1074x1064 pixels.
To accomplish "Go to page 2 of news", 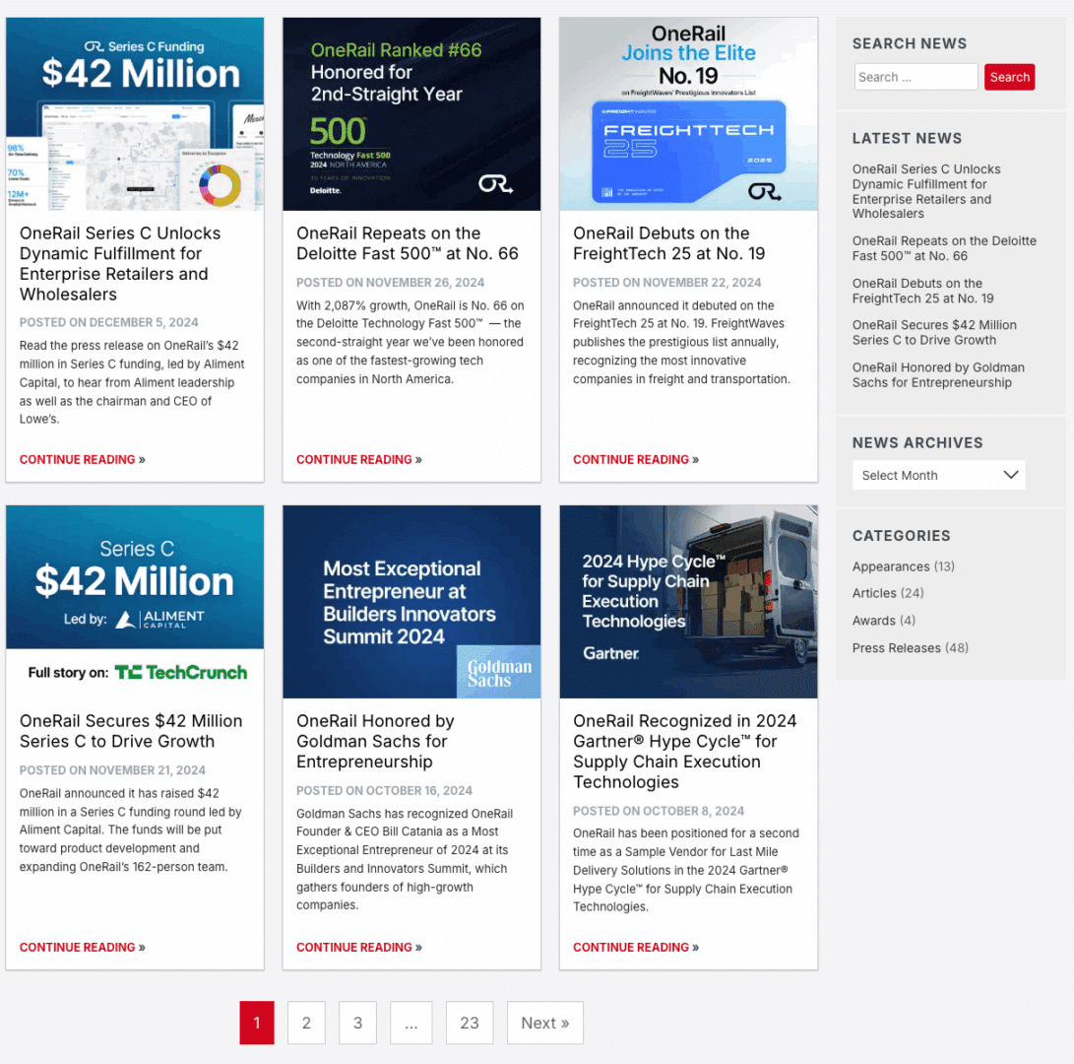I will click(306, 1023).
